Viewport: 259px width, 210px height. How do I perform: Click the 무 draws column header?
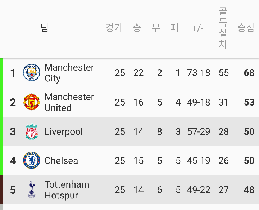click(x=156, y=28)
